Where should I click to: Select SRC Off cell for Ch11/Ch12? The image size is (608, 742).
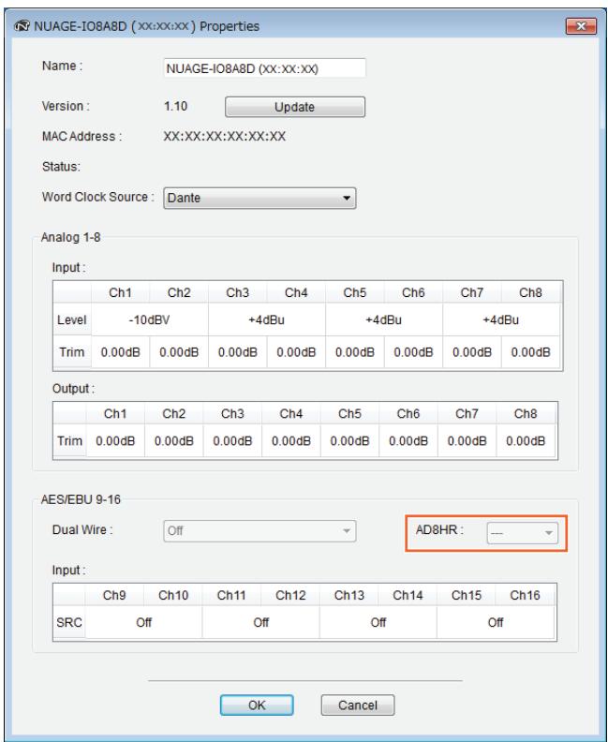click(x=261, y=622)
